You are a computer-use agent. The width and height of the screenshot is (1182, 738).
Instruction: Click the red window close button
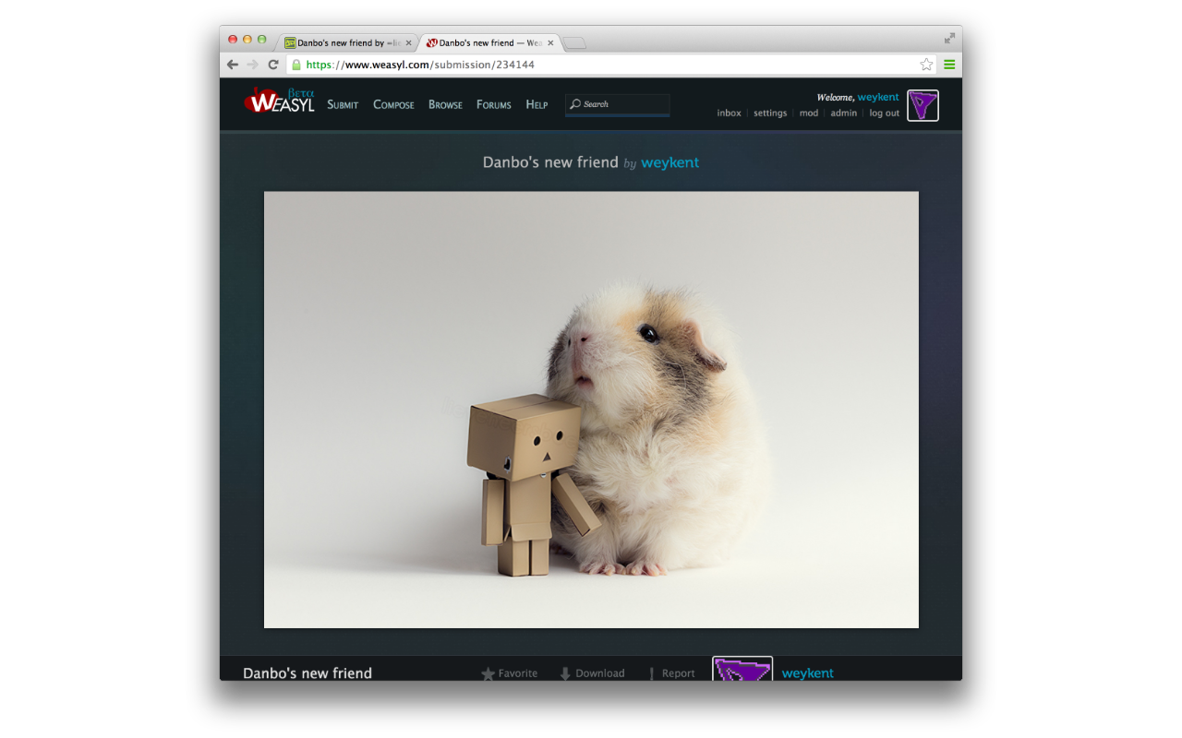coord(233,40)
